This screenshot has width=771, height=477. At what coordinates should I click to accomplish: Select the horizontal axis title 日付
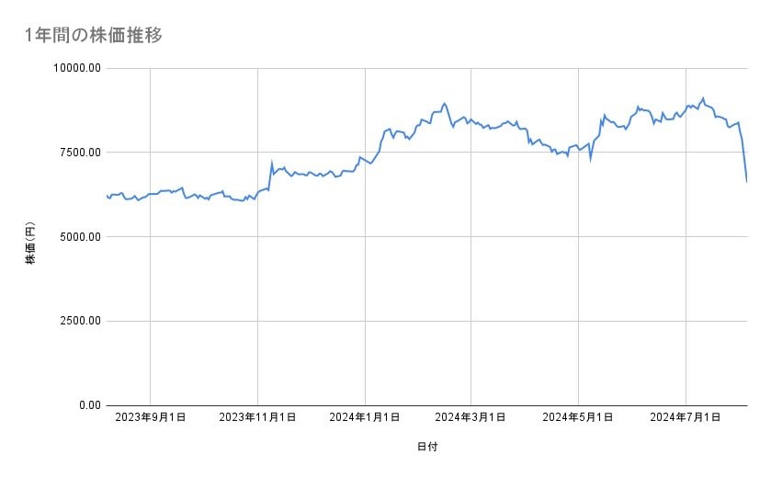426,448
